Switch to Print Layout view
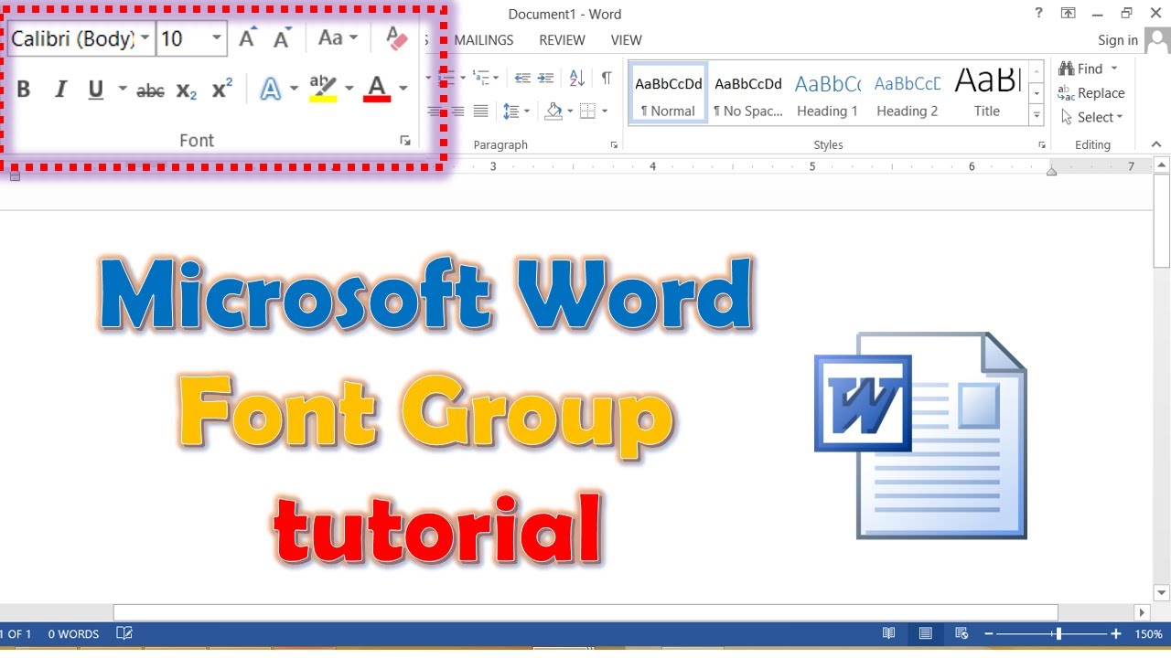Viewport: 1171px width, 658px height. [925, 633]
